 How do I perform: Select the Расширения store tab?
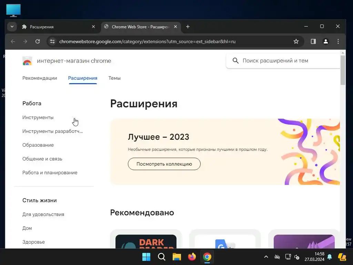pos(83,78)
